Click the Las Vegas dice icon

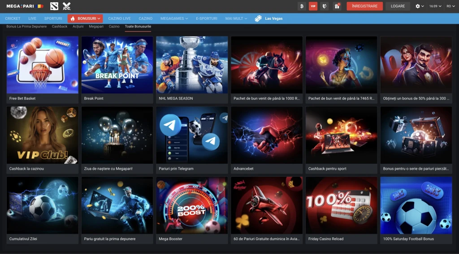pyautogui.click(x=259, y=18)
